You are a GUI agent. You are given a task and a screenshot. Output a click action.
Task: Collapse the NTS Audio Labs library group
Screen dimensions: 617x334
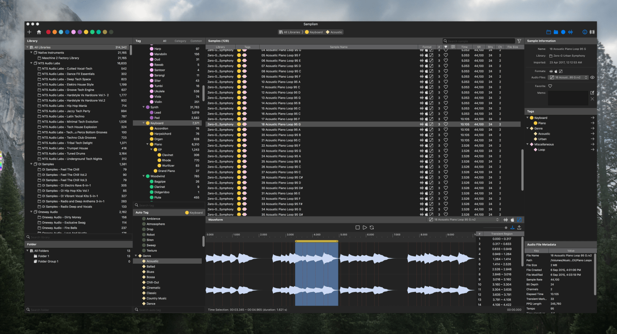(x=31, y=63)
